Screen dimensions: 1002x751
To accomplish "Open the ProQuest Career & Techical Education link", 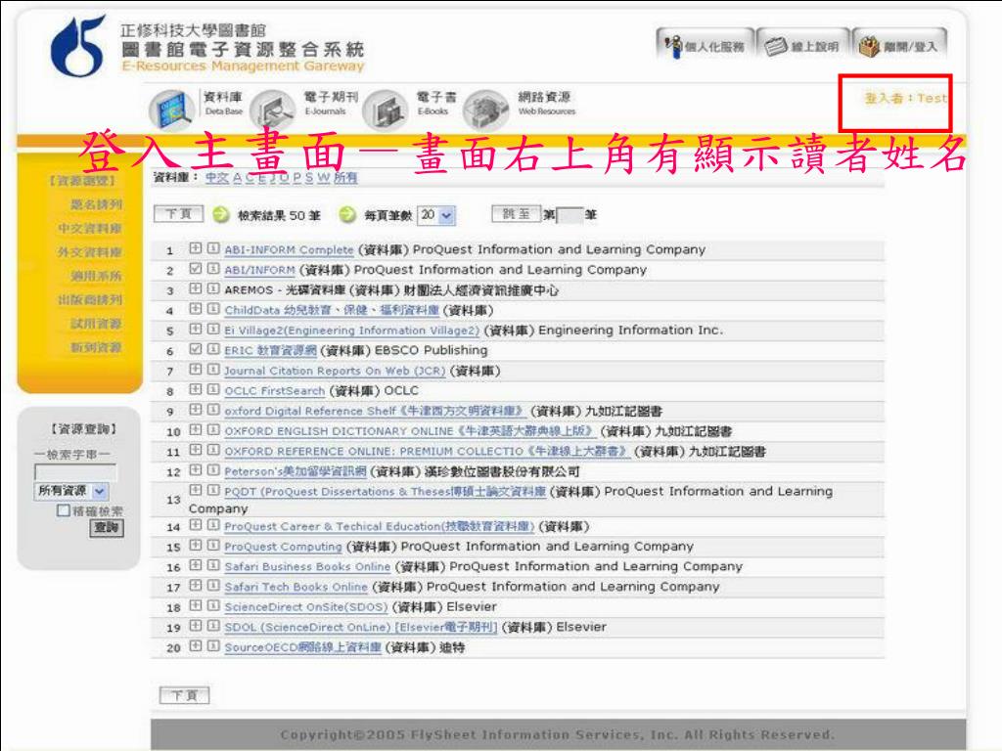I will pyautogui.click(x=380, y=526).
